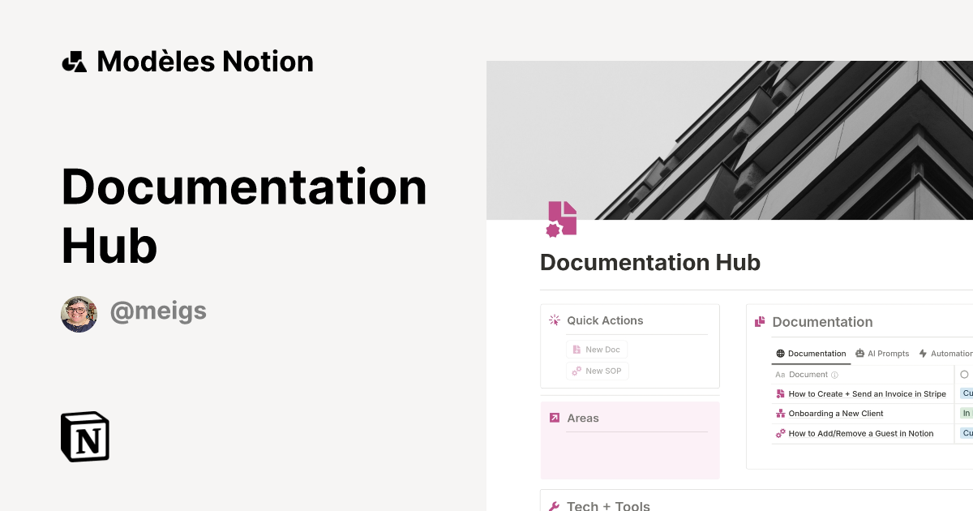This screenshot has width=973, height=511.
Task: Click the status circle in the table header
Action: point(962,375)
